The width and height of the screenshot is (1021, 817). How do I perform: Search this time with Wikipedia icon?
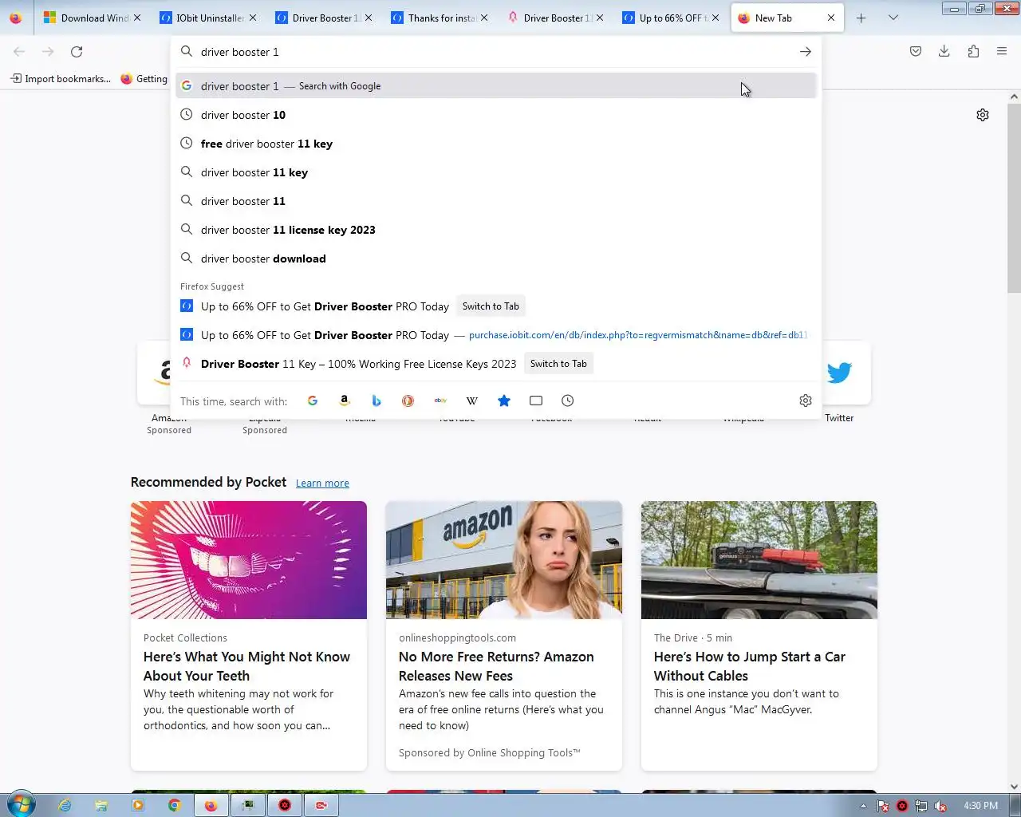[472, 401]
